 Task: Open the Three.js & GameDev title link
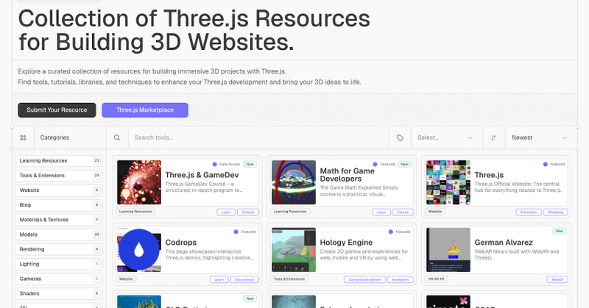(202, 175)
